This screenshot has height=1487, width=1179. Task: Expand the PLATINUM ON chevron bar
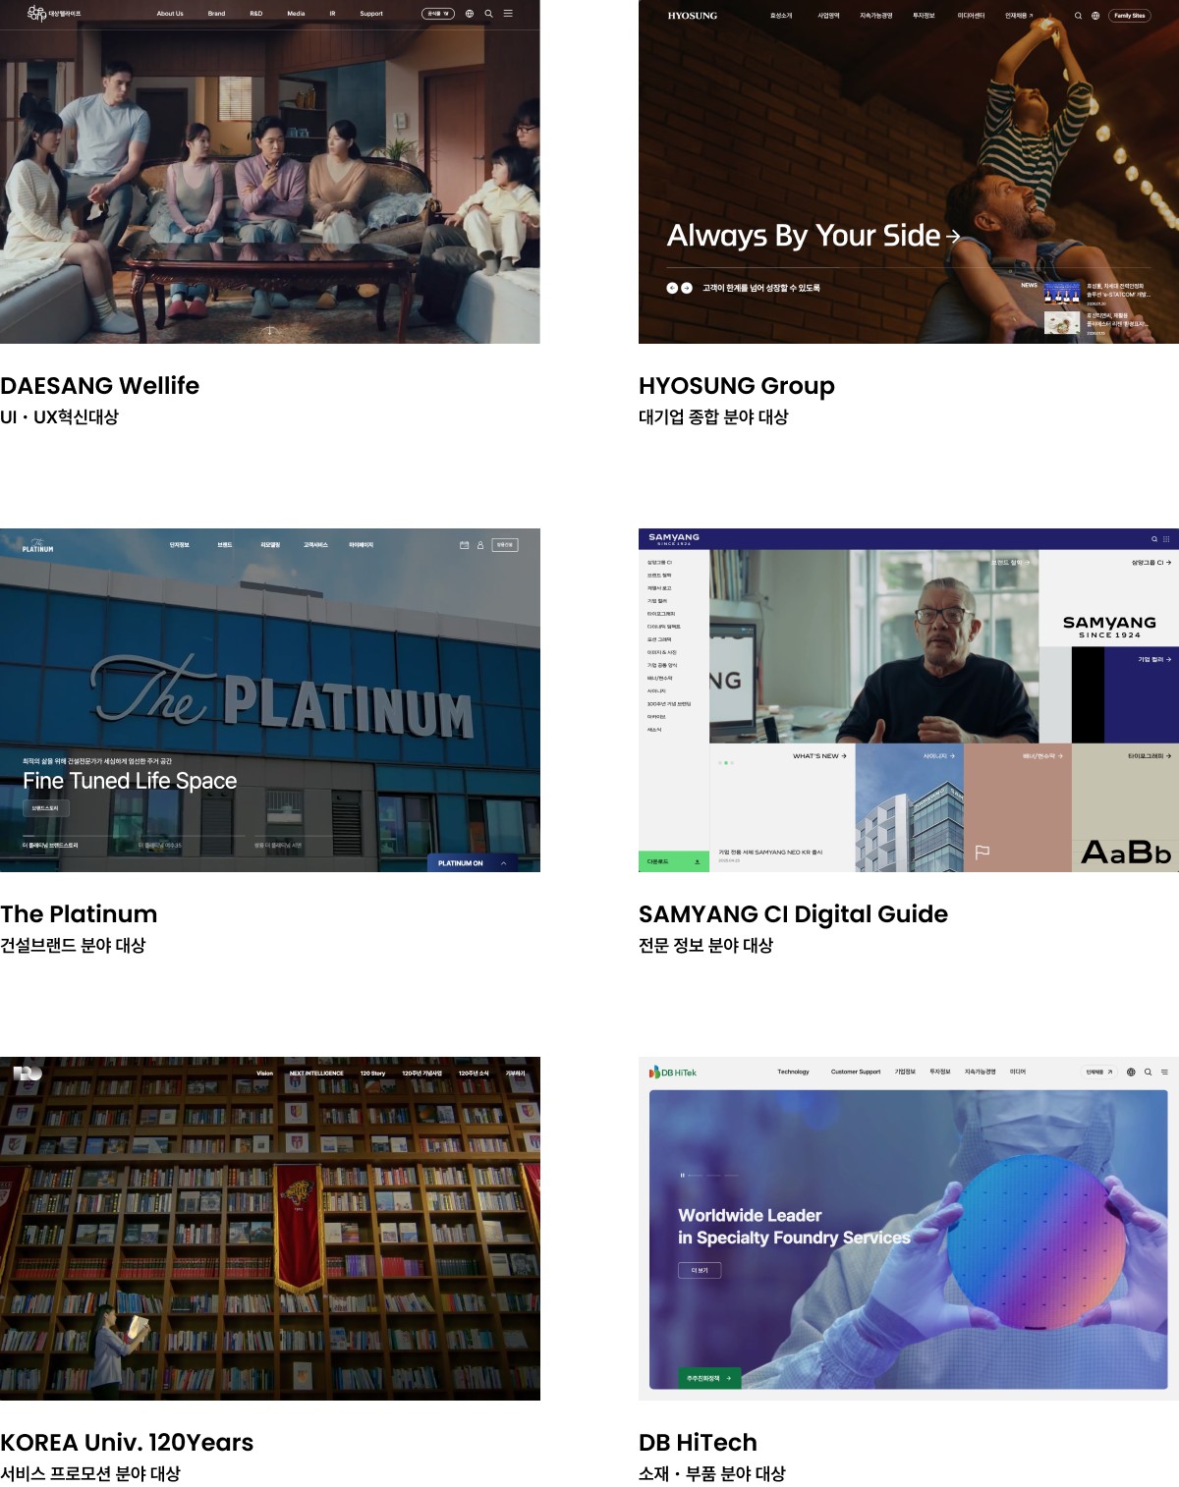473,863
